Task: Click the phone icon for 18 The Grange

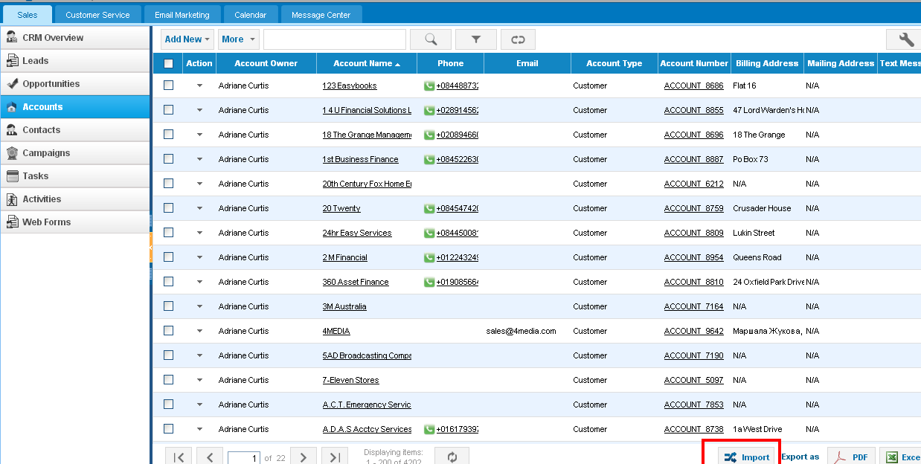Action: (429, 135)
